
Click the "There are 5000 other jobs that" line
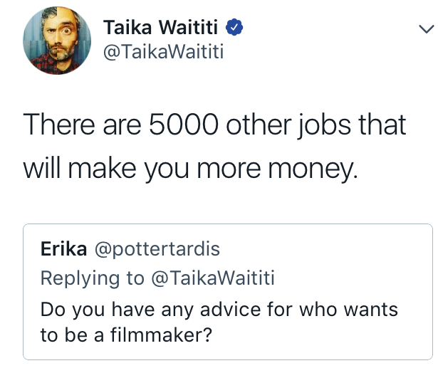pos(214,125)
